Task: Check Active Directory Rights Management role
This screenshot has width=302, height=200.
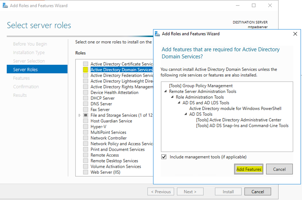Action: (85, 86)
